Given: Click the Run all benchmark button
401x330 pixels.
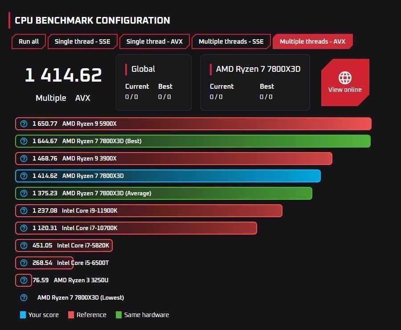Looking at the screenshot, I should coord(29,41).
